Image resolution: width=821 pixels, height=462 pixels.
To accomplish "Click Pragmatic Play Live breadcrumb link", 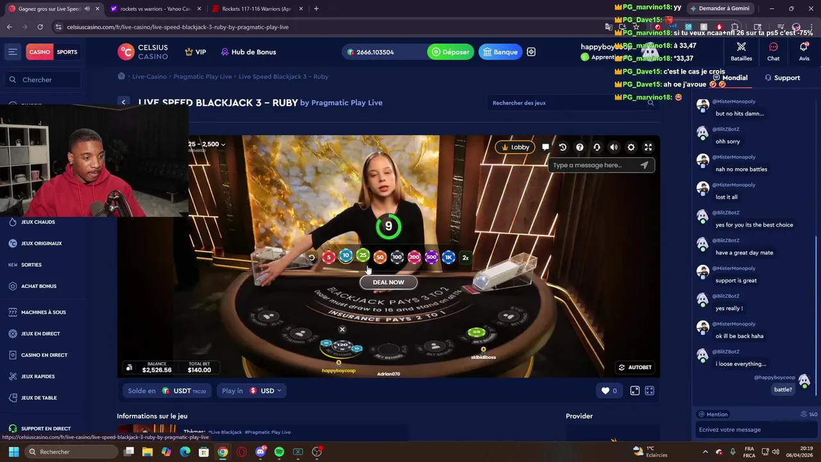I will [203, 76].
